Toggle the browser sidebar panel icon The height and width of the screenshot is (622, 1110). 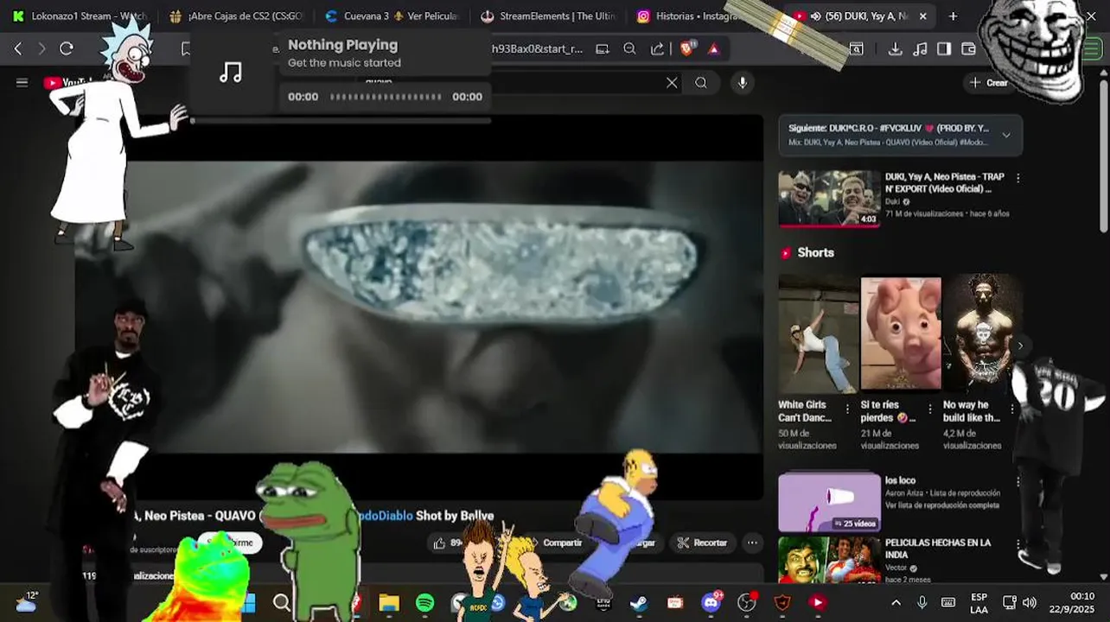coord(944,49)
